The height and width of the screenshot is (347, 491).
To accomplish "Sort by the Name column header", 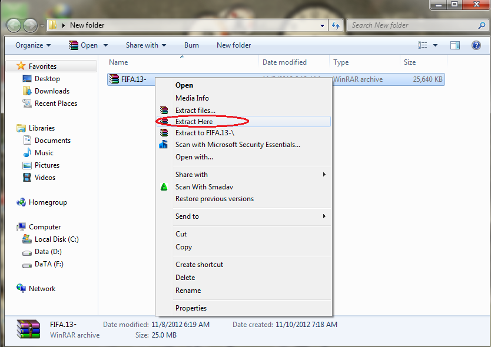I will (x=182, y=62).
